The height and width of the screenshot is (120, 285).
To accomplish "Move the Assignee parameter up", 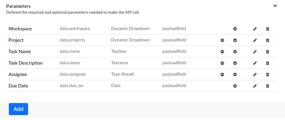I will click(222, 74).
